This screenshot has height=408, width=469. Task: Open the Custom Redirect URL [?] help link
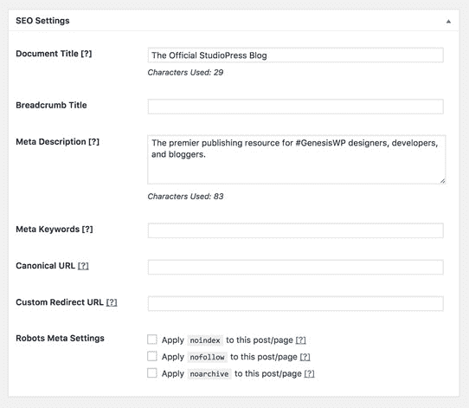click(112, 302)
